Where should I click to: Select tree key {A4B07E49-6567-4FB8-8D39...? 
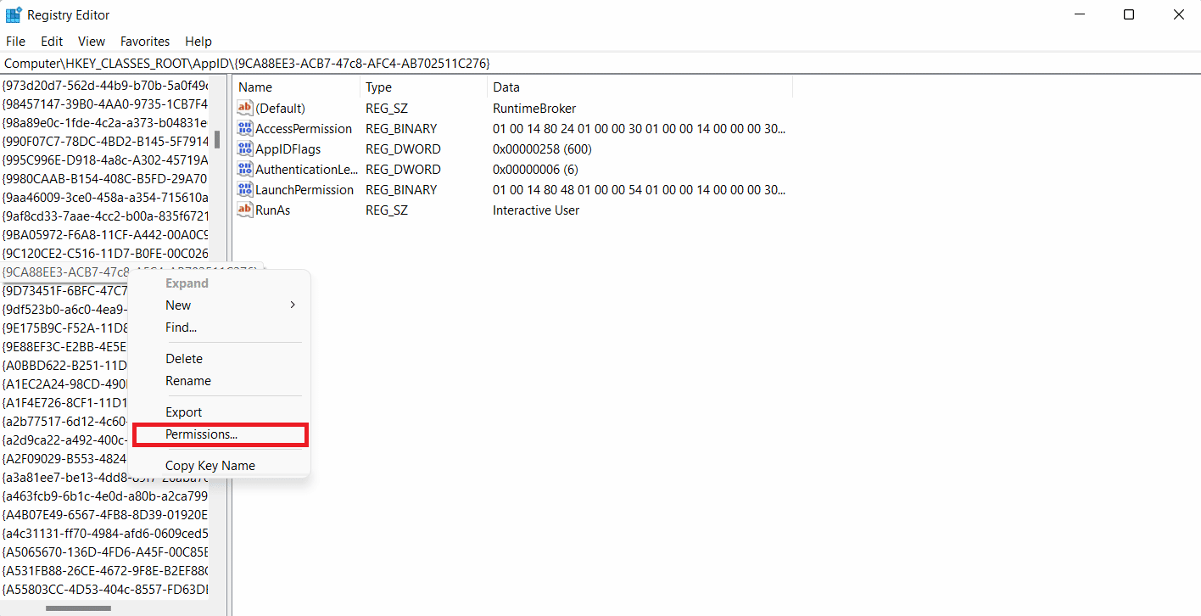[104, 514]
